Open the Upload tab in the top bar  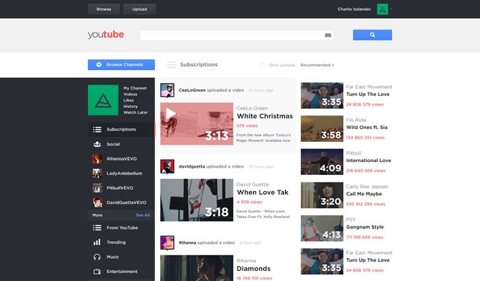click(140, 9)
